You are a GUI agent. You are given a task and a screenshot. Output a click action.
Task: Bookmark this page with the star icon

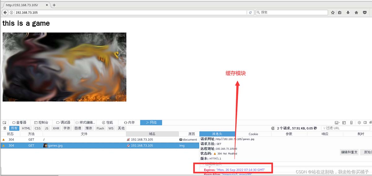coord(333,13)
